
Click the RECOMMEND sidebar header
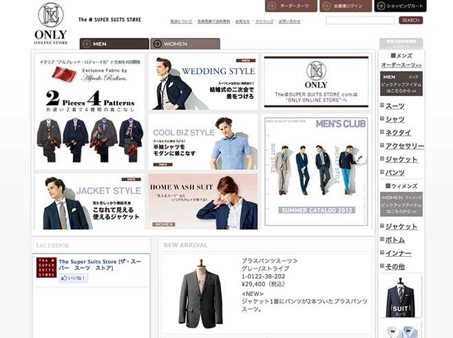pyautogui.click(x=401, y=43)
